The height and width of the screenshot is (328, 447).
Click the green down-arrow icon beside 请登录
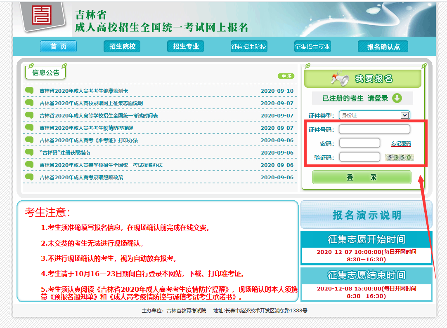(397, 98)
